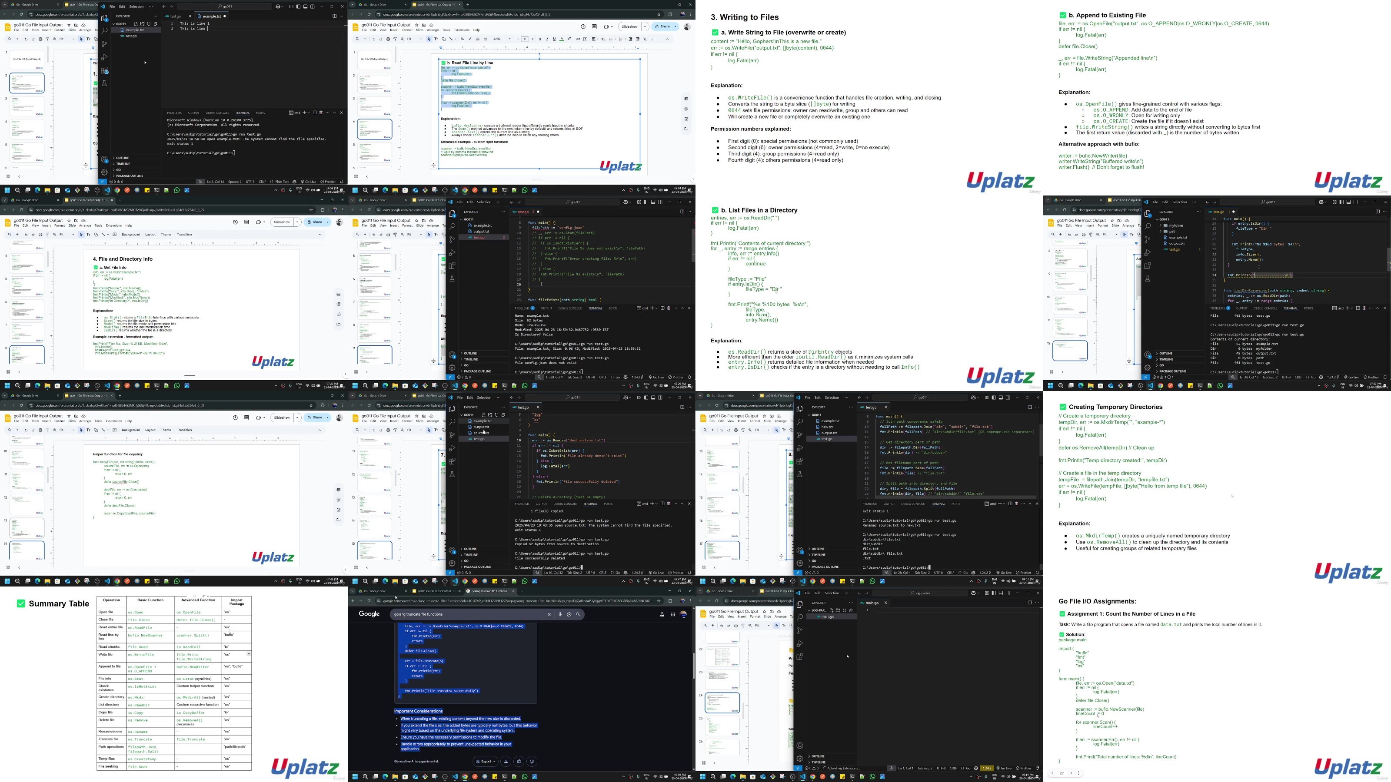1391x782 pixels.
Task: Toggle Secondary Side Bar in log-parser window
Action: pyautogui.click(x=1008, y=593)
